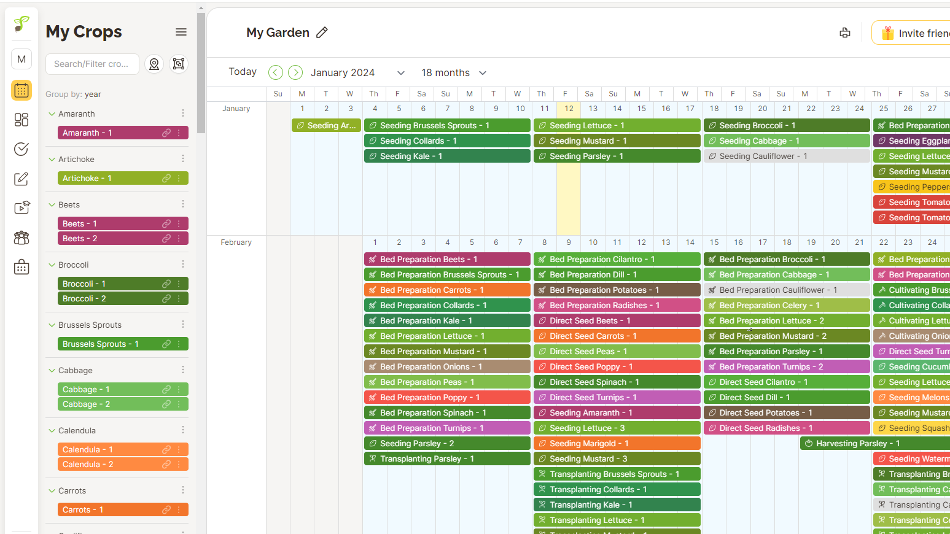Collapse the Amaranth crop group
Screen dimensions: 950x534
52,114
